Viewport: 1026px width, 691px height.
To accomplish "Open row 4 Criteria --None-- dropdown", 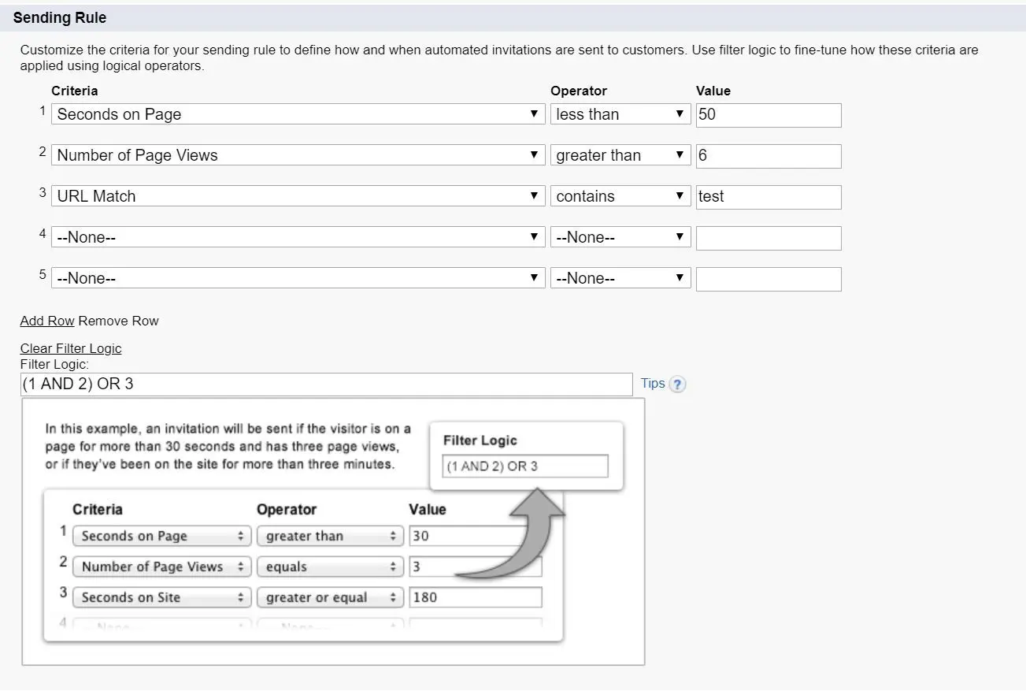I will pos(298,237).
